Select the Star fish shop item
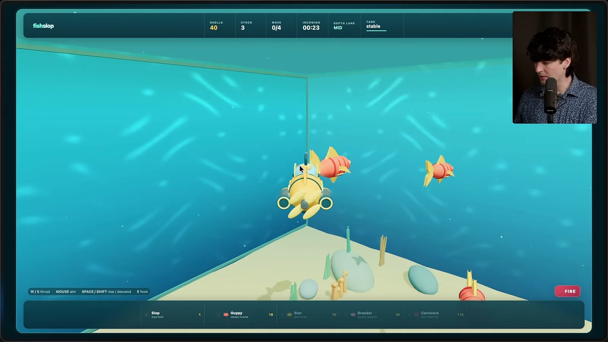608x342 pixels. coord(309,315)
